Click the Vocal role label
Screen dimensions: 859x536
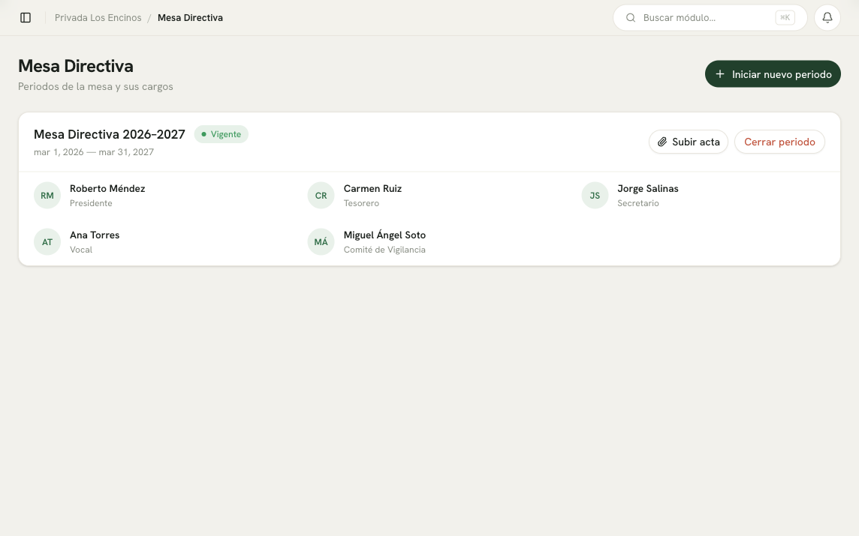(x=81, y=250)
